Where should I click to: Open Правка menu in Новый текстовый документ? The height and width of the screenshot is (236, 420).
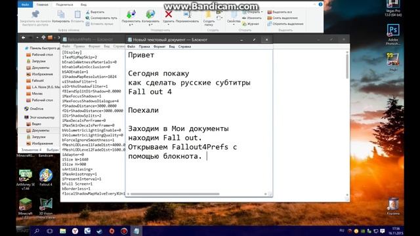point(144,47)
